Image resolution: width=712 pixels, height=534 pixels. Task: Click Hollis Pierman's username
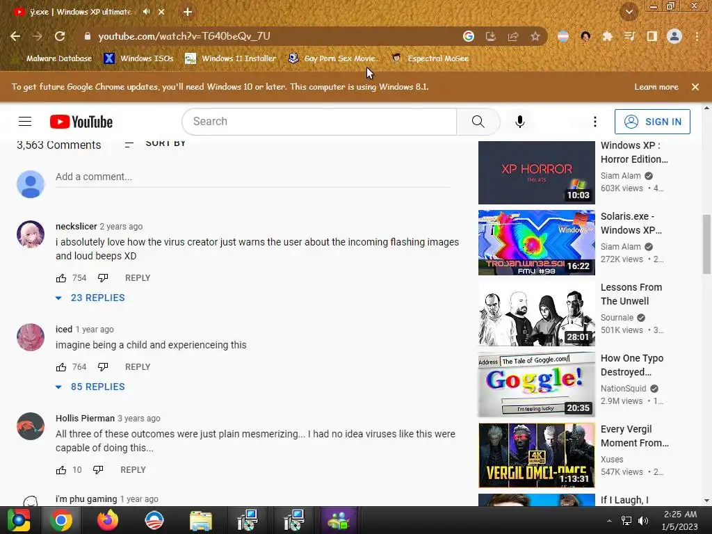click(85, 418)
